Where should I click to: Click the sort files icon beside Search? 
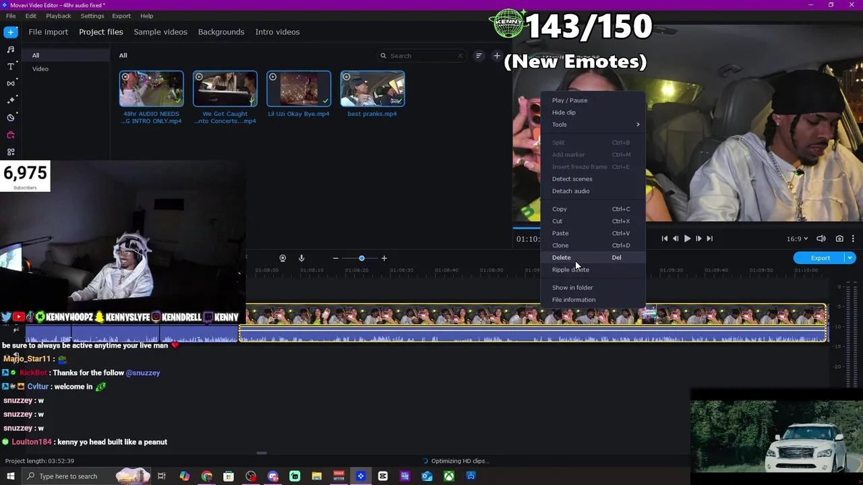pyautogui.click(x=479, y=56)
